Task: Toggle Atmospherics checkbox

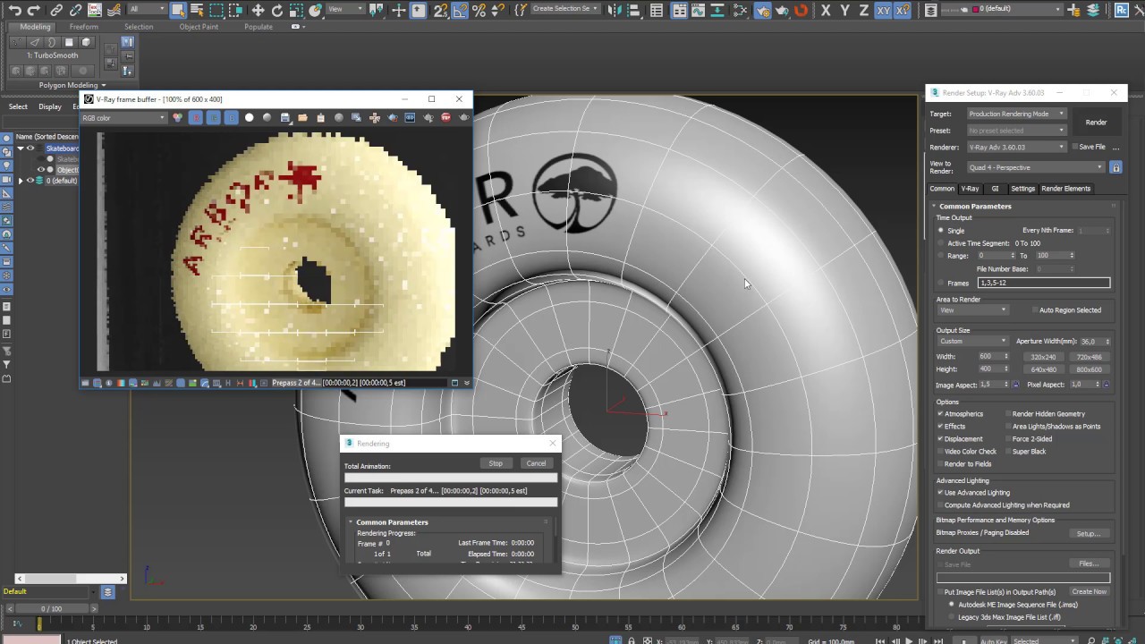Action: pos(940,414)
